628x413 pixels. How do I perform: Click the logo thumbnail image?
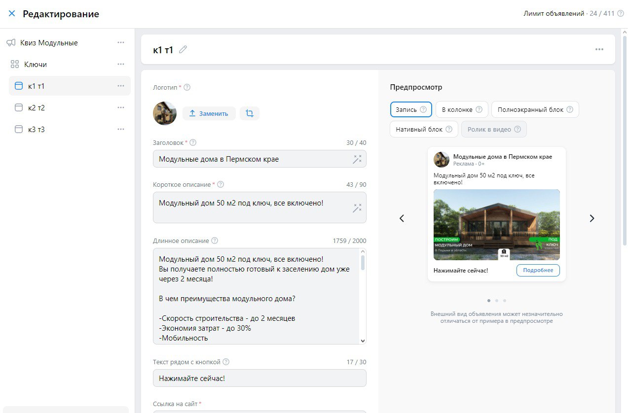(x=165, y=113)
